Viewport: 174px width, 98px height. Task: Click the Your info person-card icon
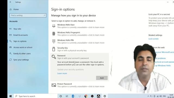11,29
